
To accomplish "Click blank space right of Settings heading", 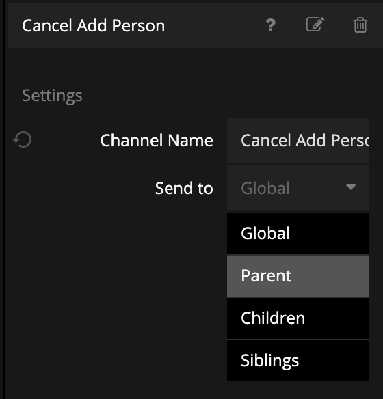I will [229, 96].
